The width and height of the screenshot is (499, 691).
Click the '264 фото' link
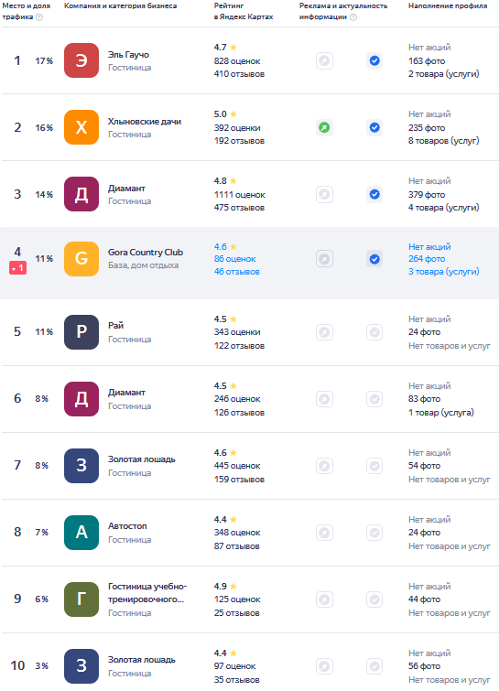click(427, 259)
